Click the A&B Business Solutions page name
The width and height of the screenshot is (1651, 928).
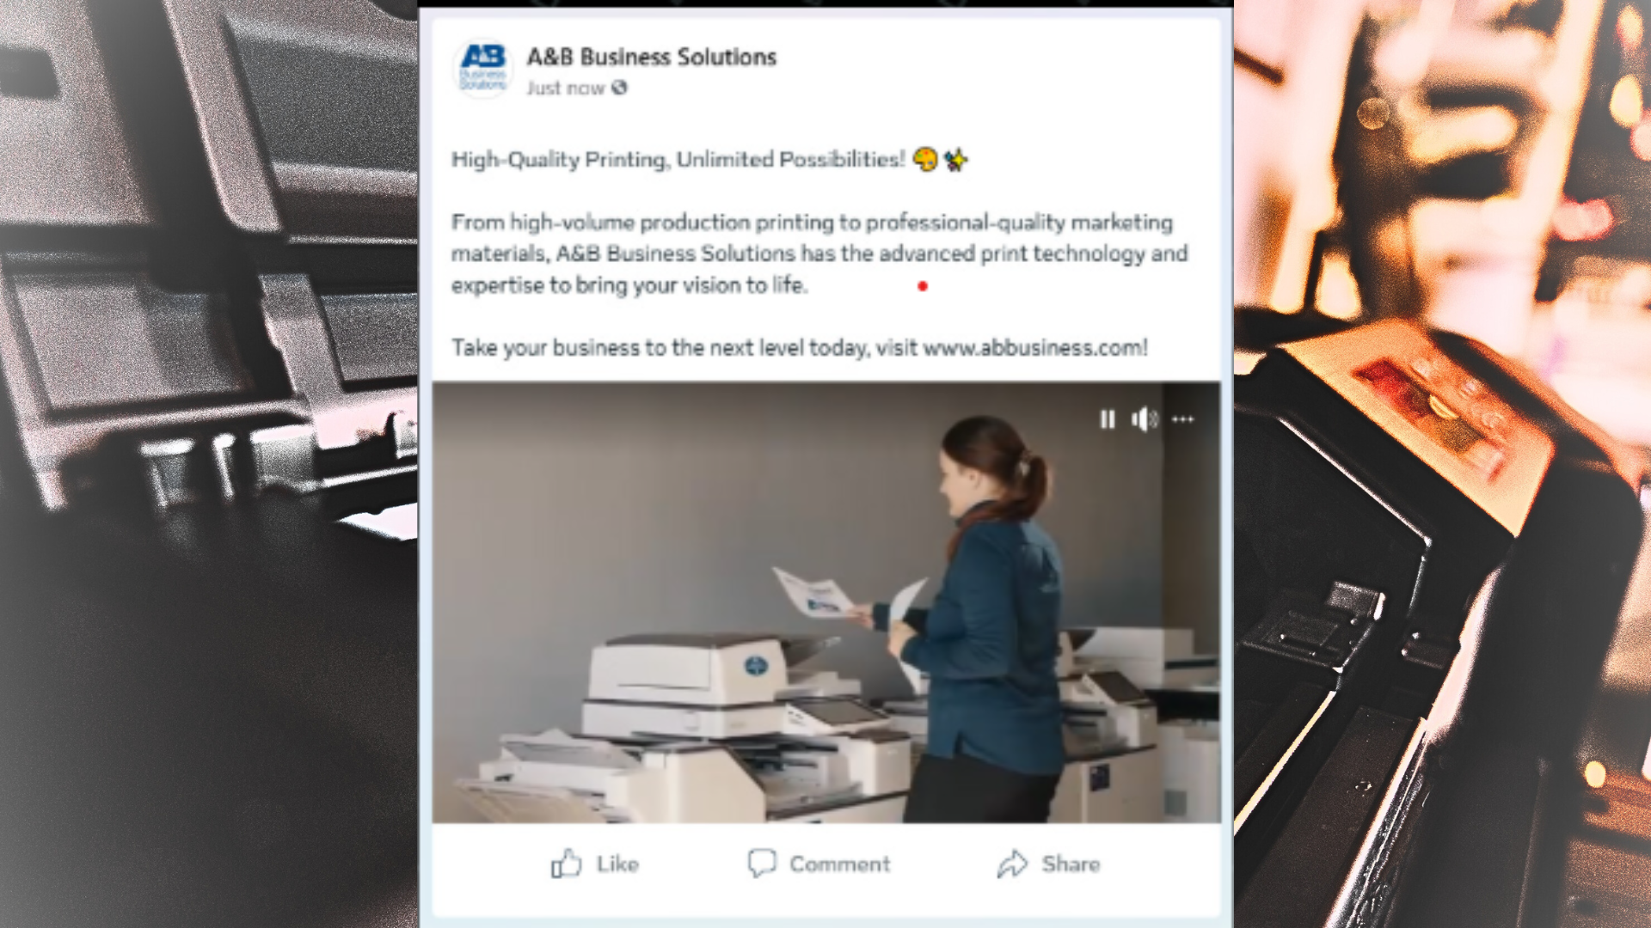(651, 57)
